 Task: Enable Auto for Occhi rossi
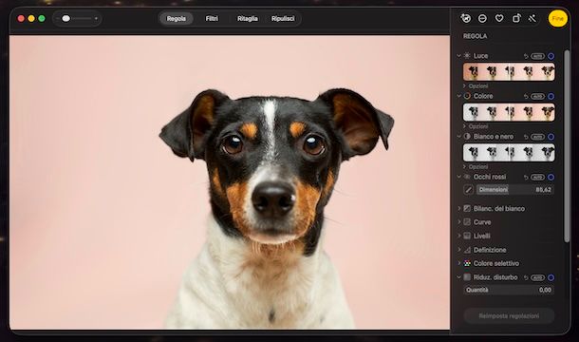537,178
